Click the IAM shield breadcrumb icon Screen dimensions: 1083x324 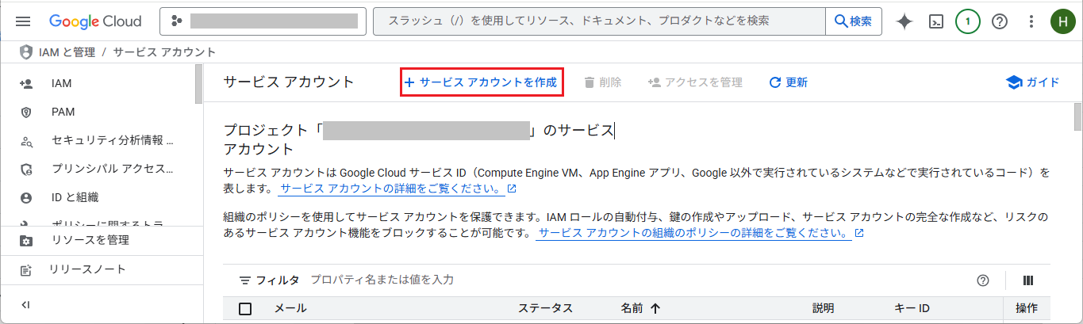coord(26,52)
